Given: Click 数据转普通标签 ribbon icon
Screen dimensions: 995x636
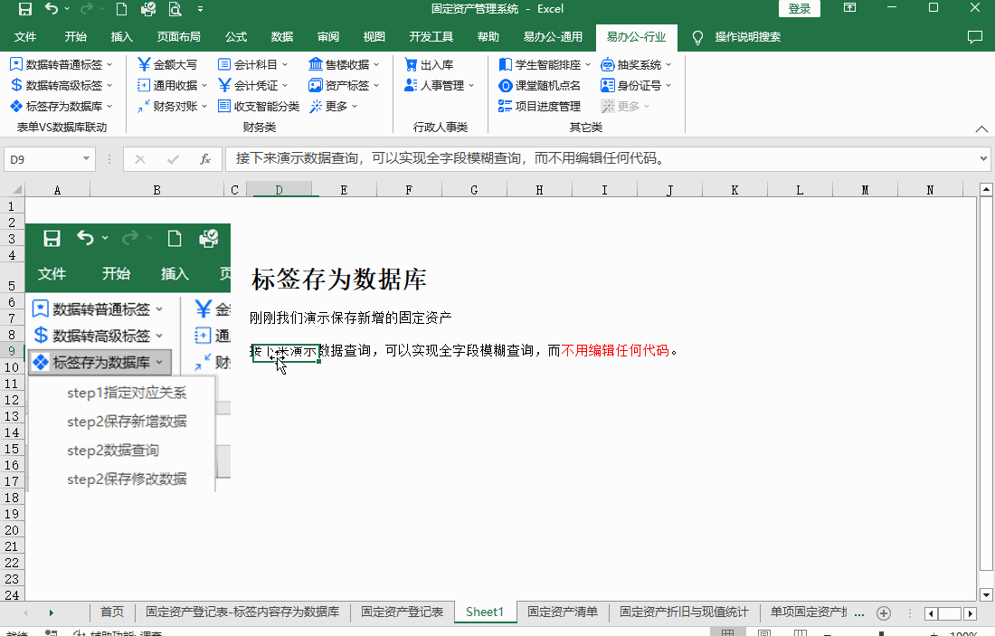Looking at the screenshot, I should [16, 64].
